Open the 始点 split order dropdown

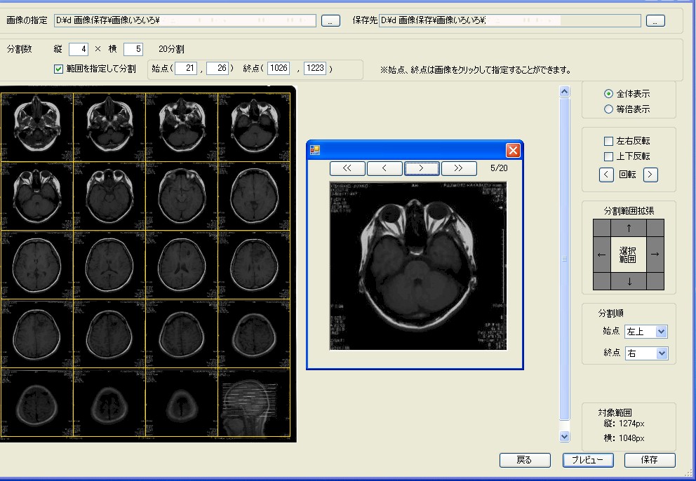point(661,332)
